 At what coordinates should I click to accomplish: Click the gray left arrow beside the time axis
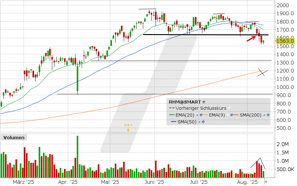coord(266,182)
